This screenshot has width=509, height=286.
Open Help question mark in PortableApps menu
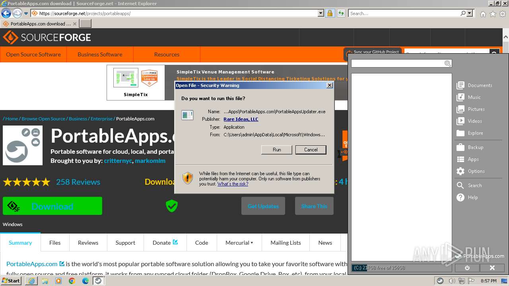(460, 197)
